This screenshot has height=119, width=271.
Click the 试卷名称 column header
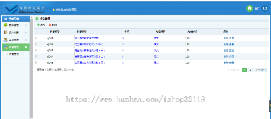pyautogui.click(x=82, y=32)
